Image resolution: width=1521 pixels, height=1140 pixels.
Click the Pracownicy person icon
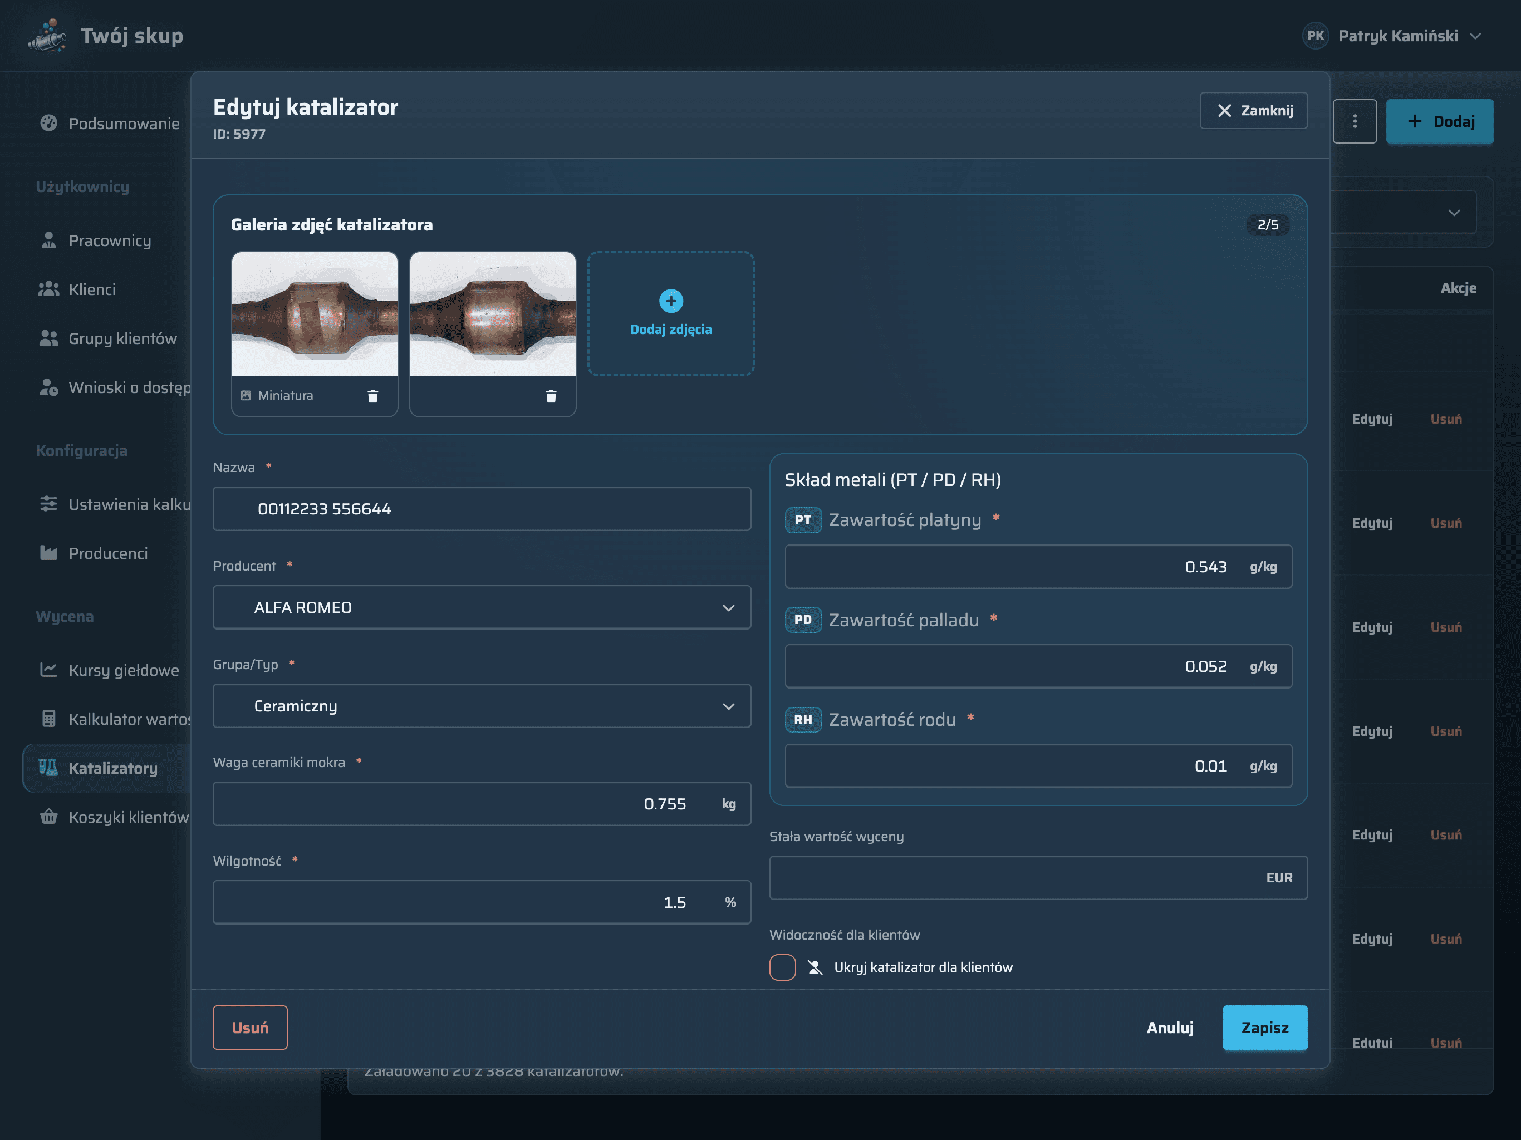click(x=48, y=240)
